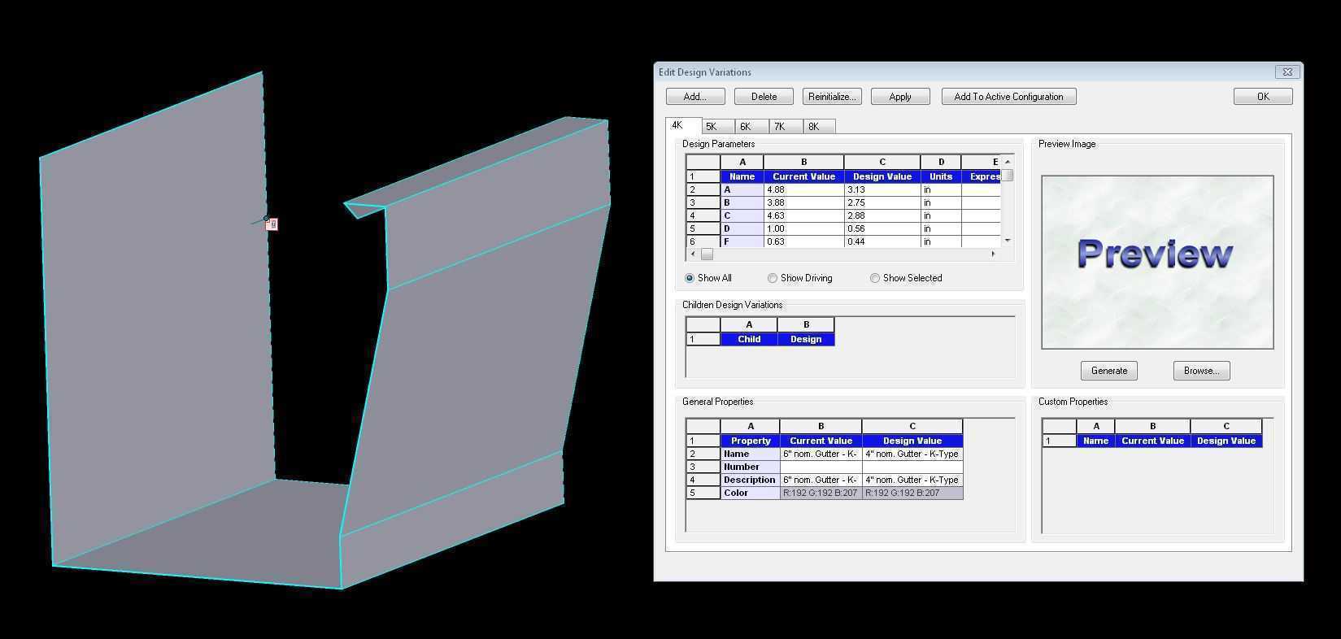Apply the design variation
The image size is (1341, 639).
(x=900, y=97)
